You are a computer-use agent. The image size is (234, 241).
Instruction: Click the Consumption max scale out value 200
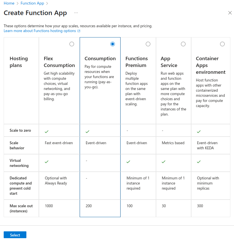[88, 206]
